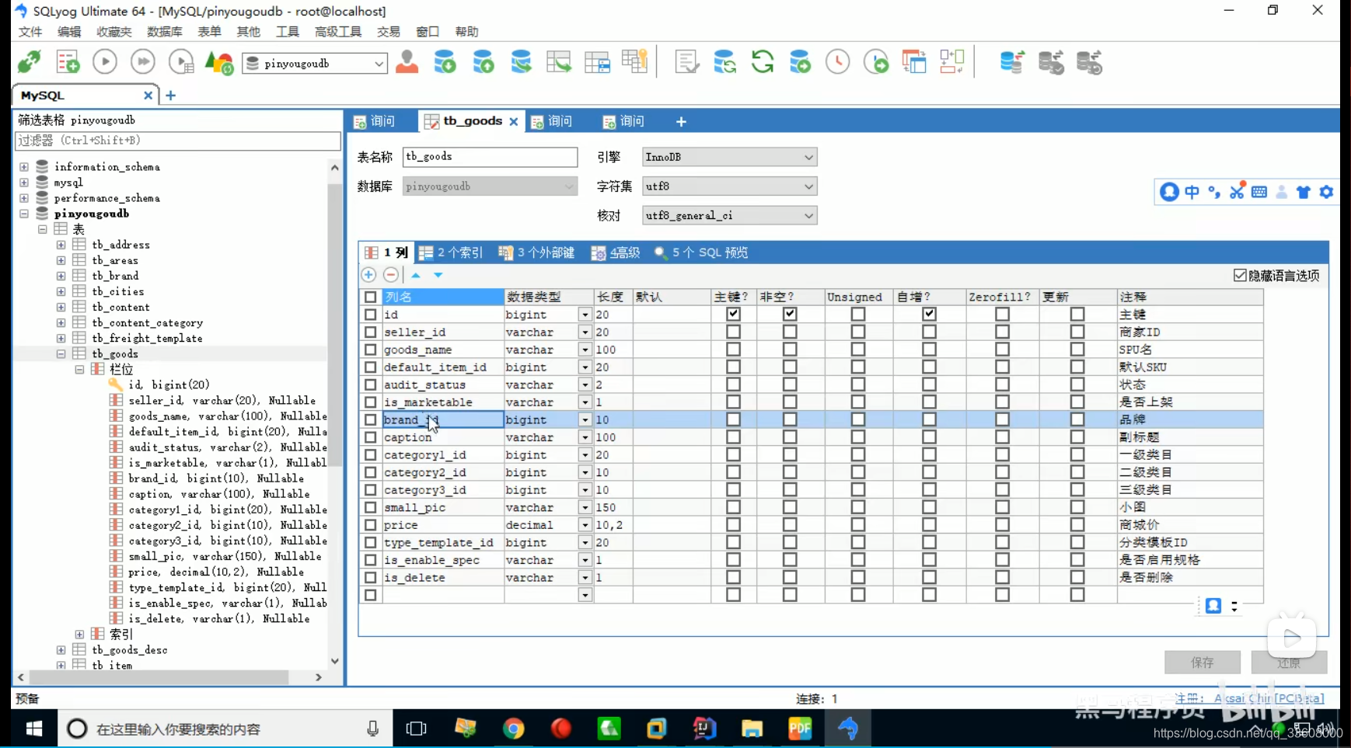
Task: Move column up with blue arrow
Action: coord(416,275)
